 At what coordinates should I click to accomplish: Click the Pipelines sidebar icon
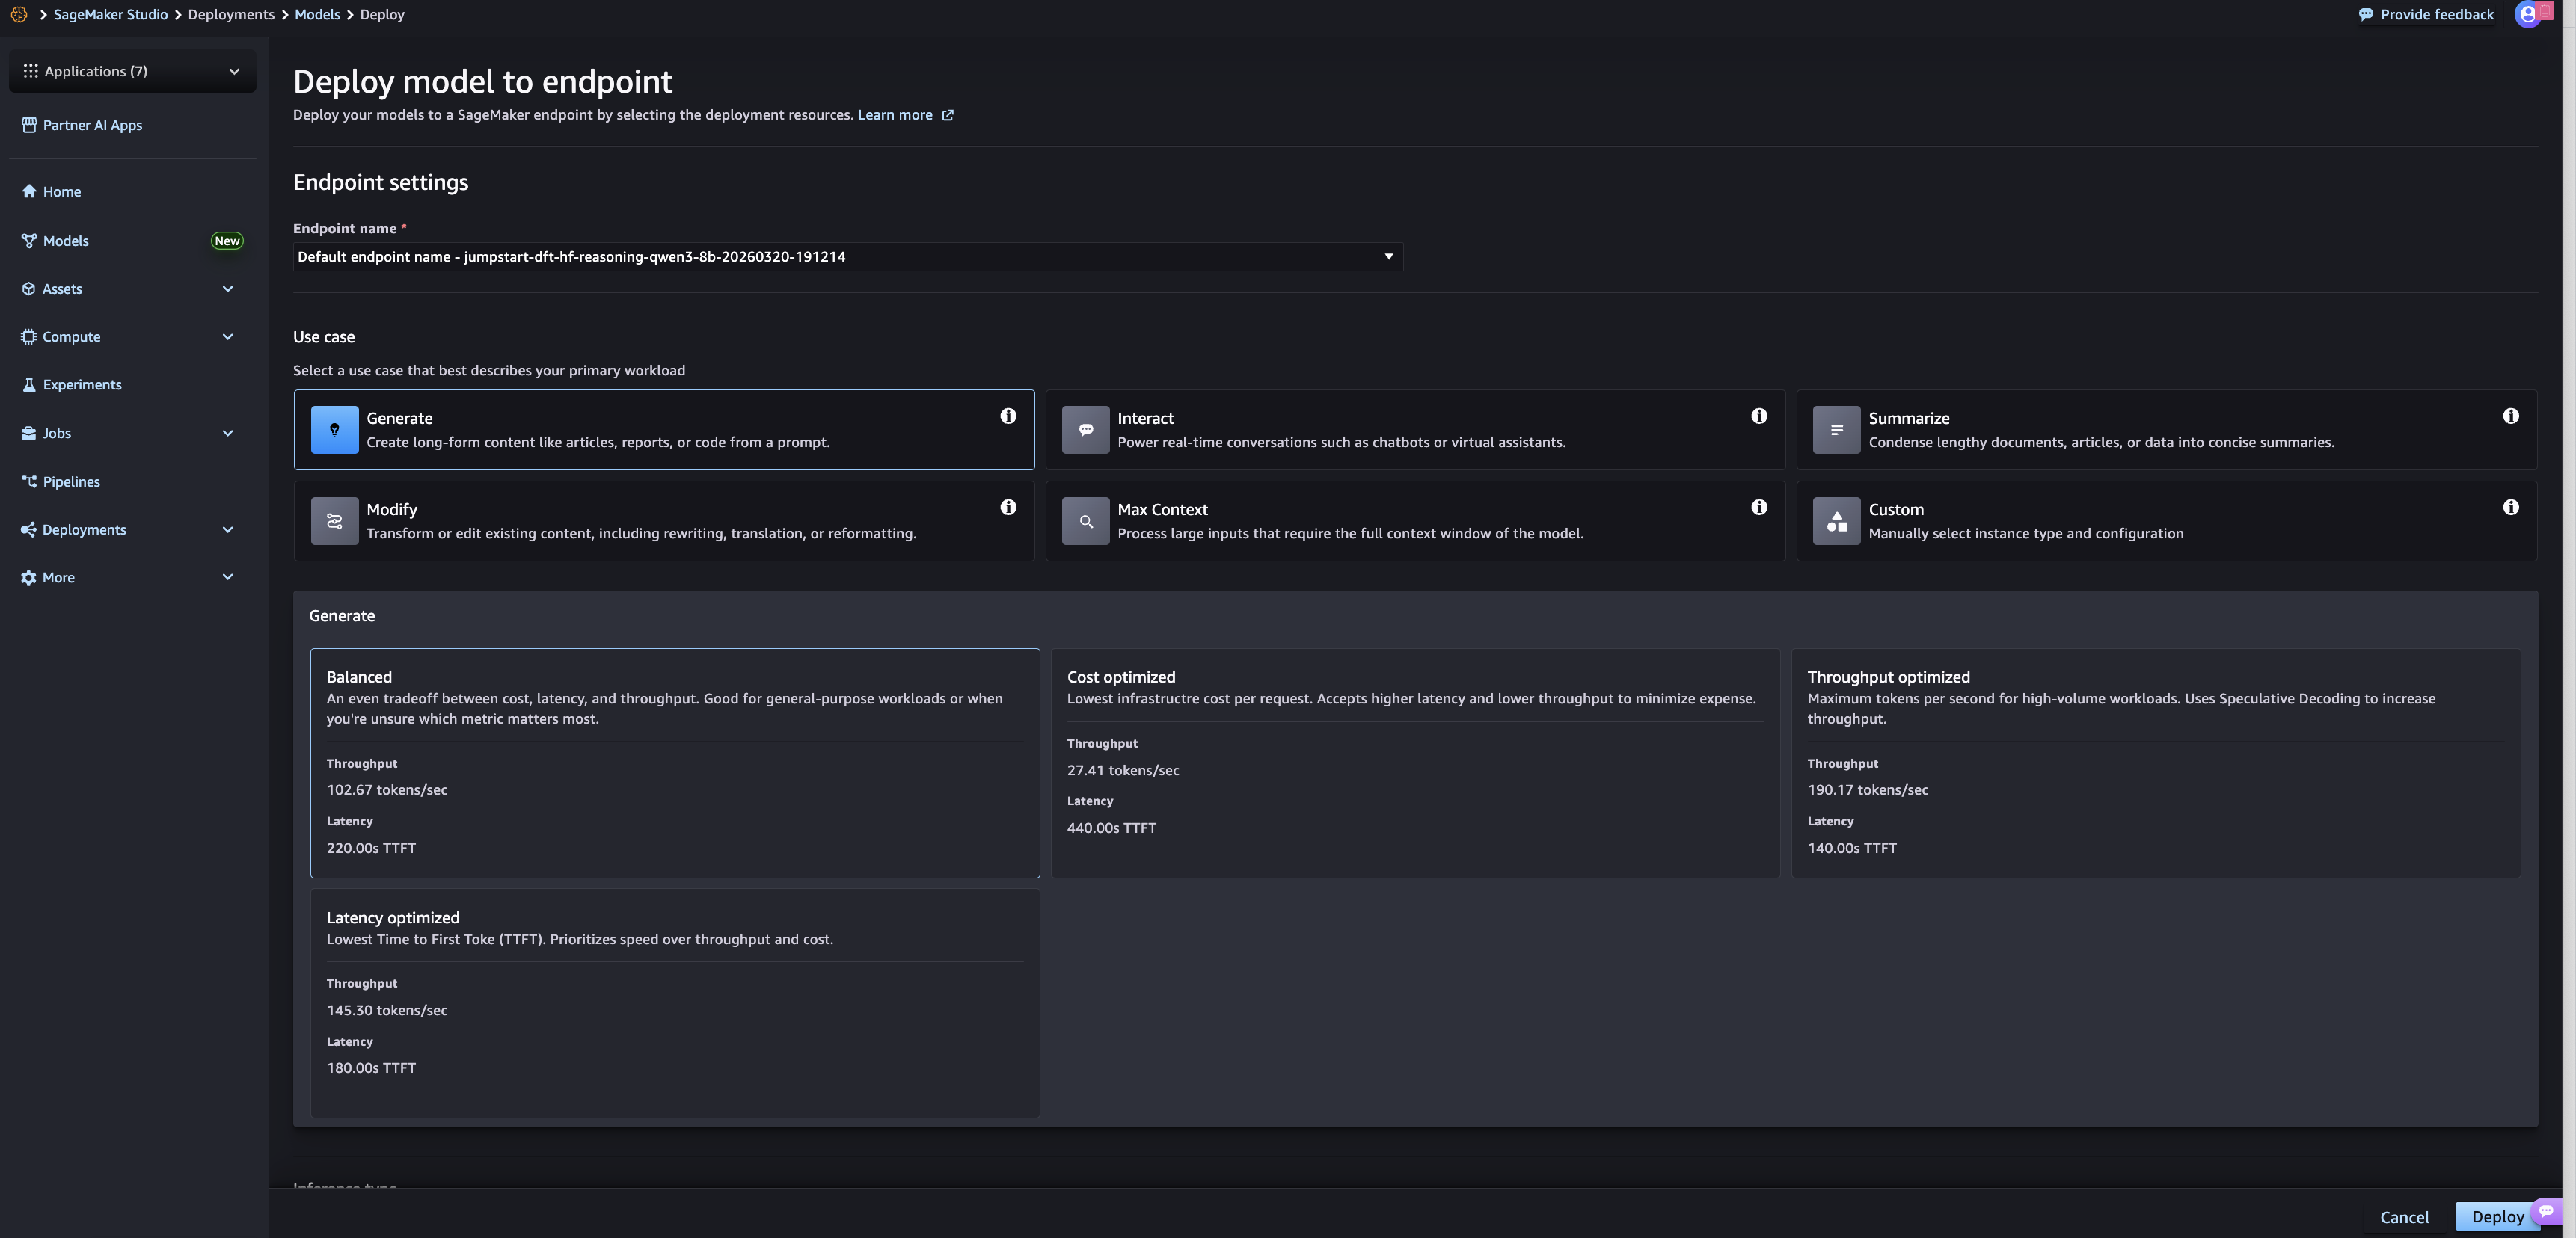28,481
